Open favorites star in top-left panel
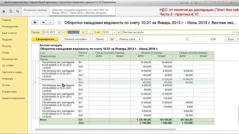 [x=4, y=12]
